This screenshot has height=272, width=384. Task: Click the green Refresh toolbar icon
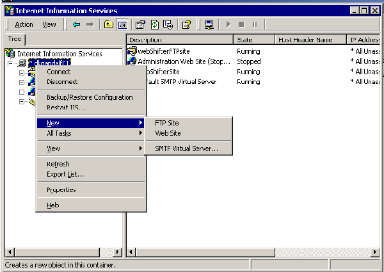click(x=154, y=24)
